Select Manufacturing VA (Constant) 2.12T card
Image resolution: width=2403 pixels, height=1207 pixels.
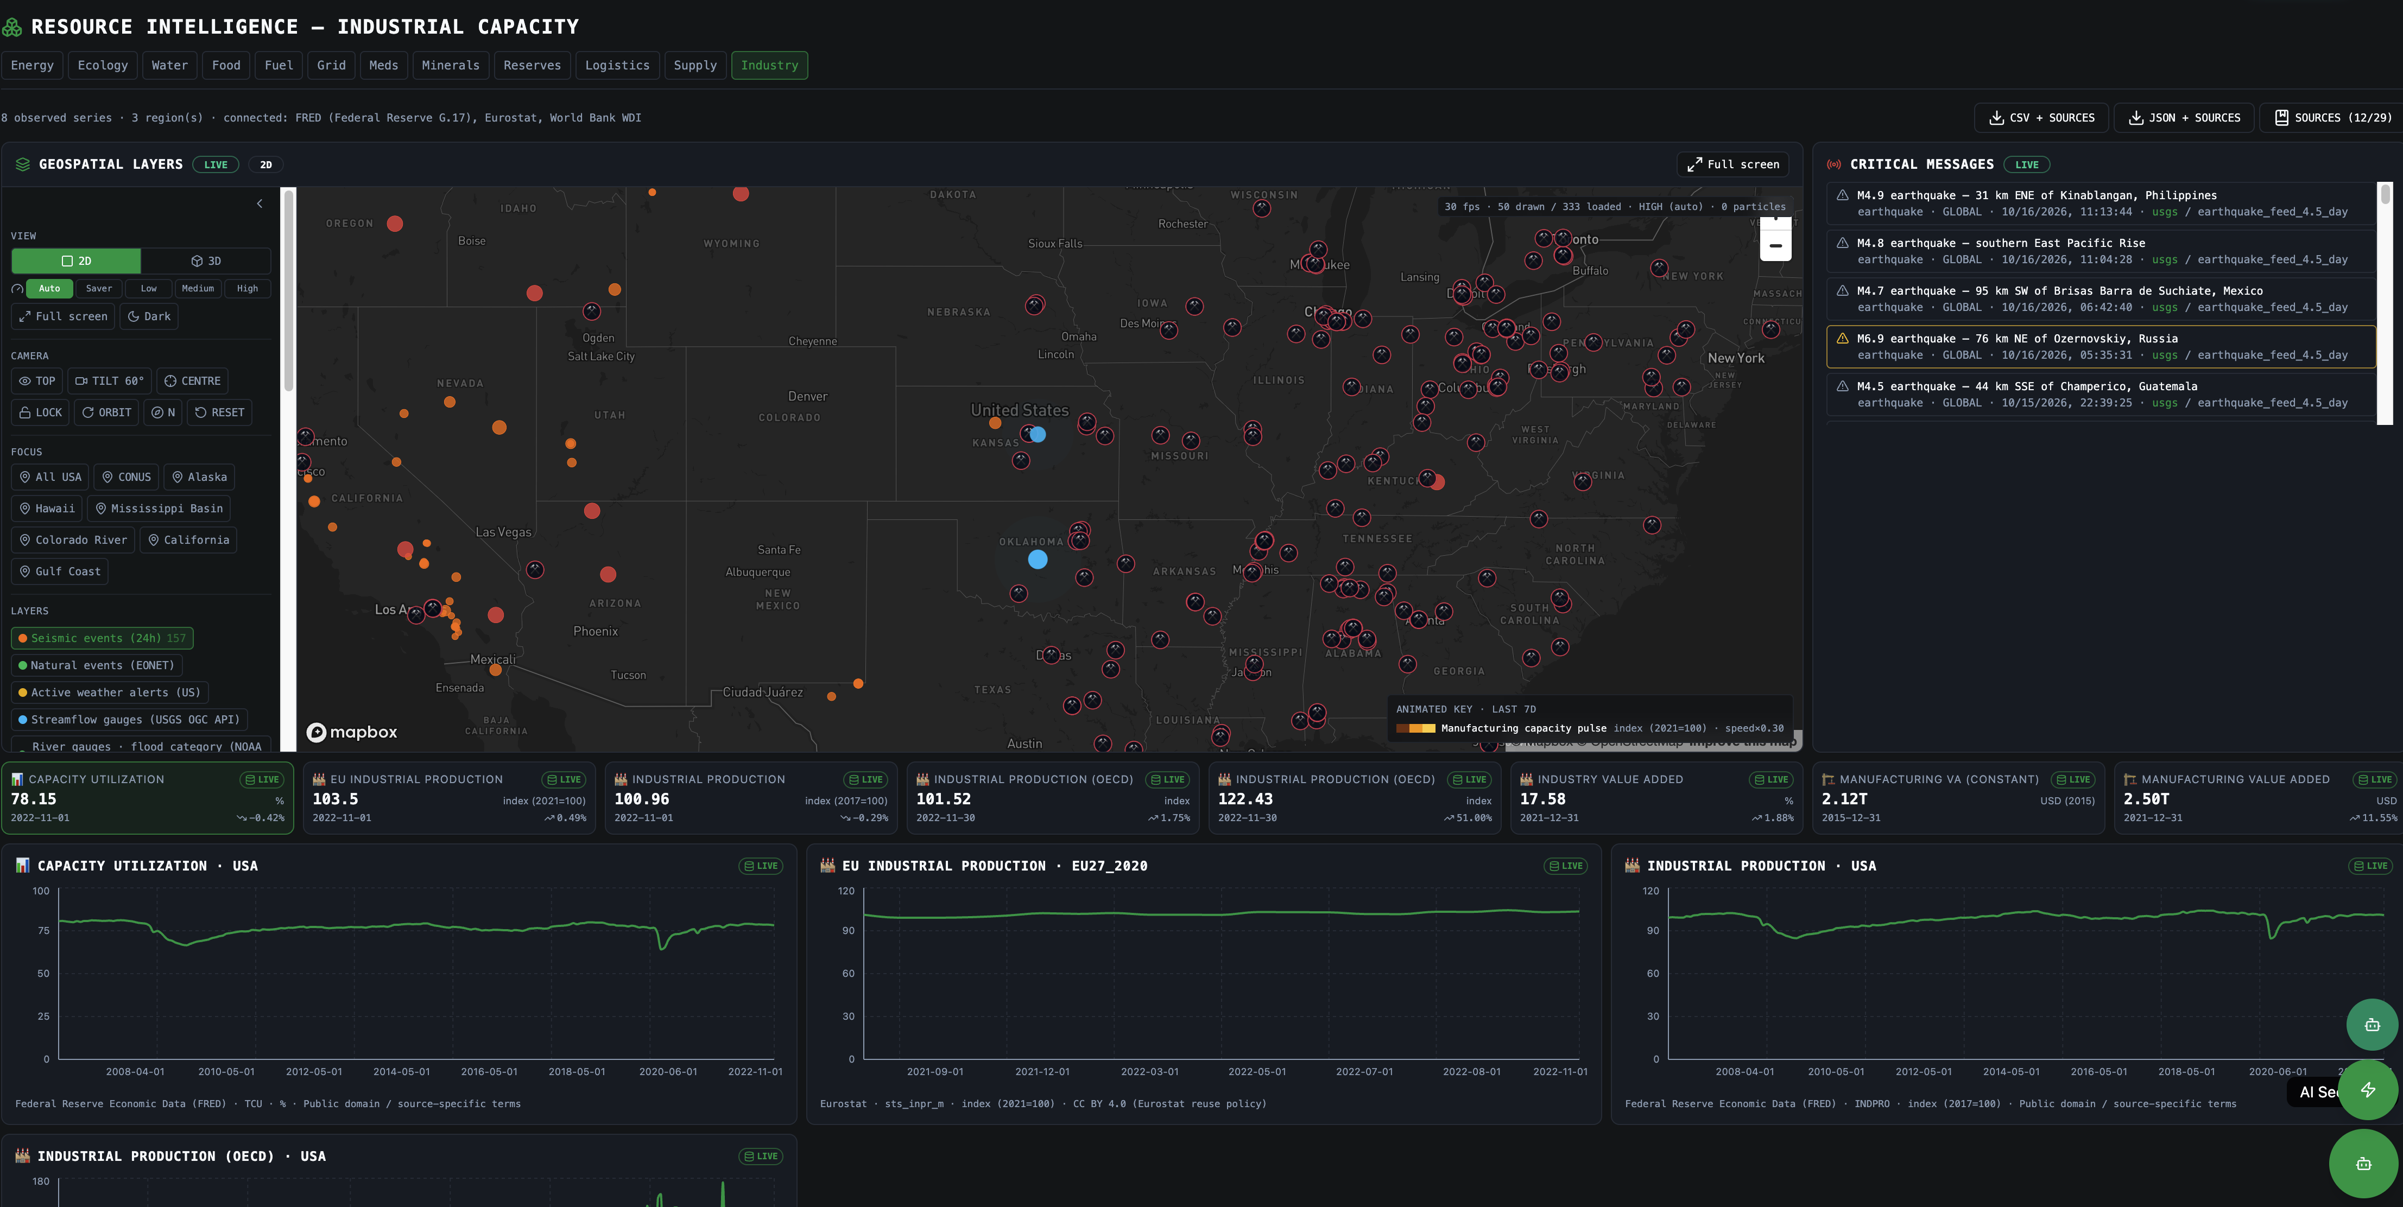click(x=1958, y=798)
